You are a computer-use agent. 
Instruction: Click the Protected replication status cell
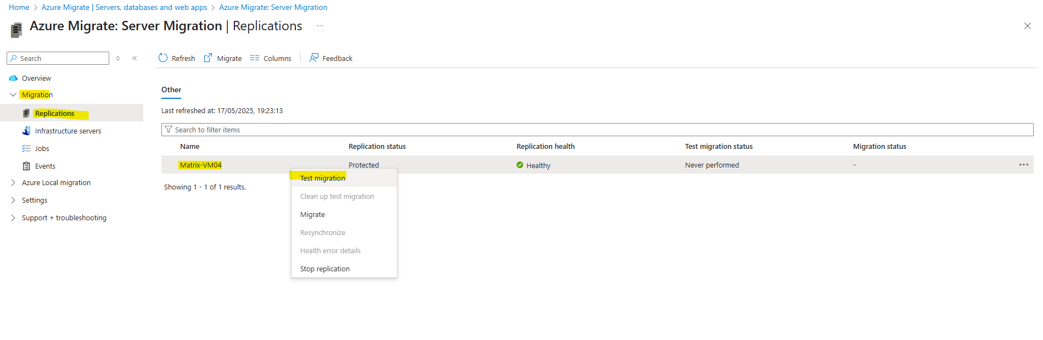pyautogui.click(x=363, y=165)
